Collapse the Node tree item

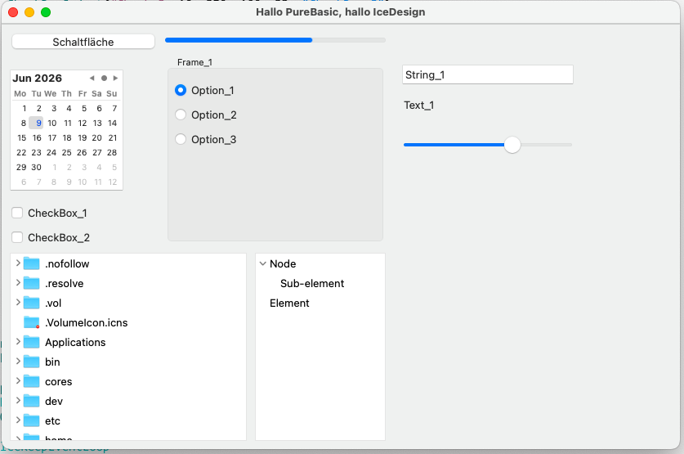click(262, 263)
